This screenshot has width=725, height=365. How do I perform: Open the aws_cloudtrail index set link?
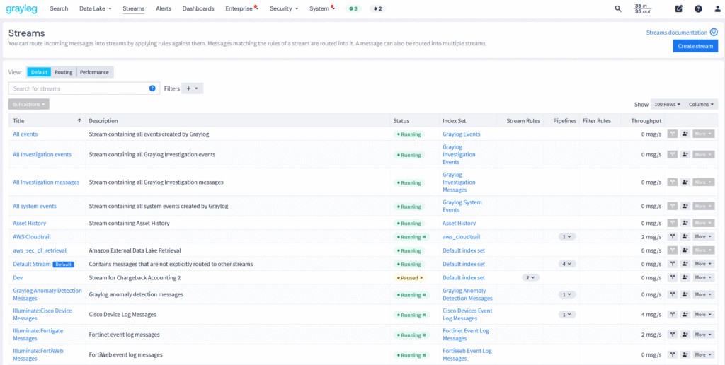coord(462,236)
